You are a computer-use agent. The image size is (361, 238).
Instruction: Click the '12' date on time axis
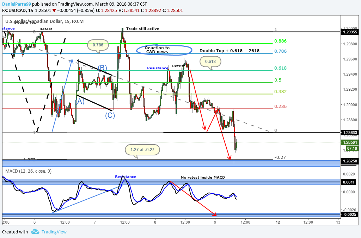[x=278, y=222]
